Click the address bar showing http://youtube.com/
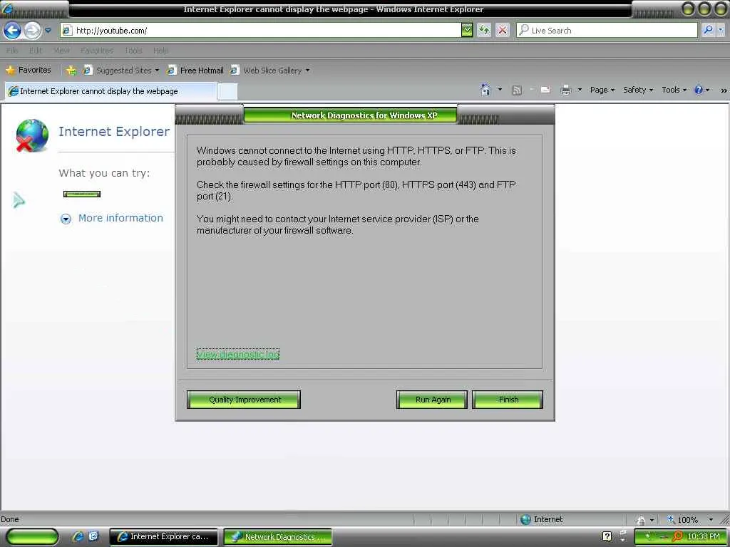Viewport: 730px width, 547px height. click(x=261, y=31)
